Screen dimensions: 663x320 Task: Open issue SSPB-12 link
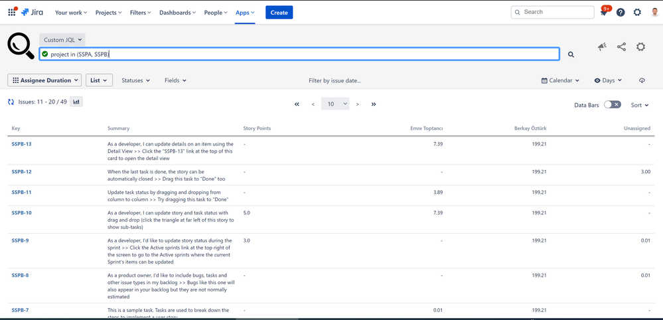tap(21, 172)
